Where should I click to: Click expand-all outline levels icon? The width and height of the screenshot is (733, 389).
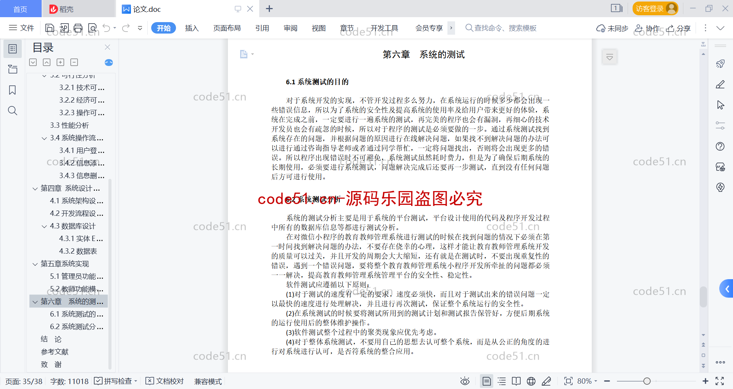tap(33, 62)
